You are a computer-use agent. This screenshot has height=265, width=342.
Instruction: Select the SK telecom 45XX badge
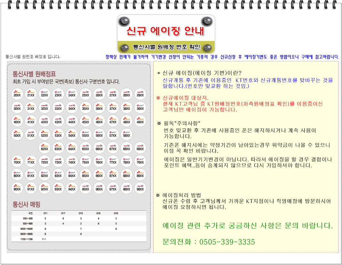tap(85, 120)
